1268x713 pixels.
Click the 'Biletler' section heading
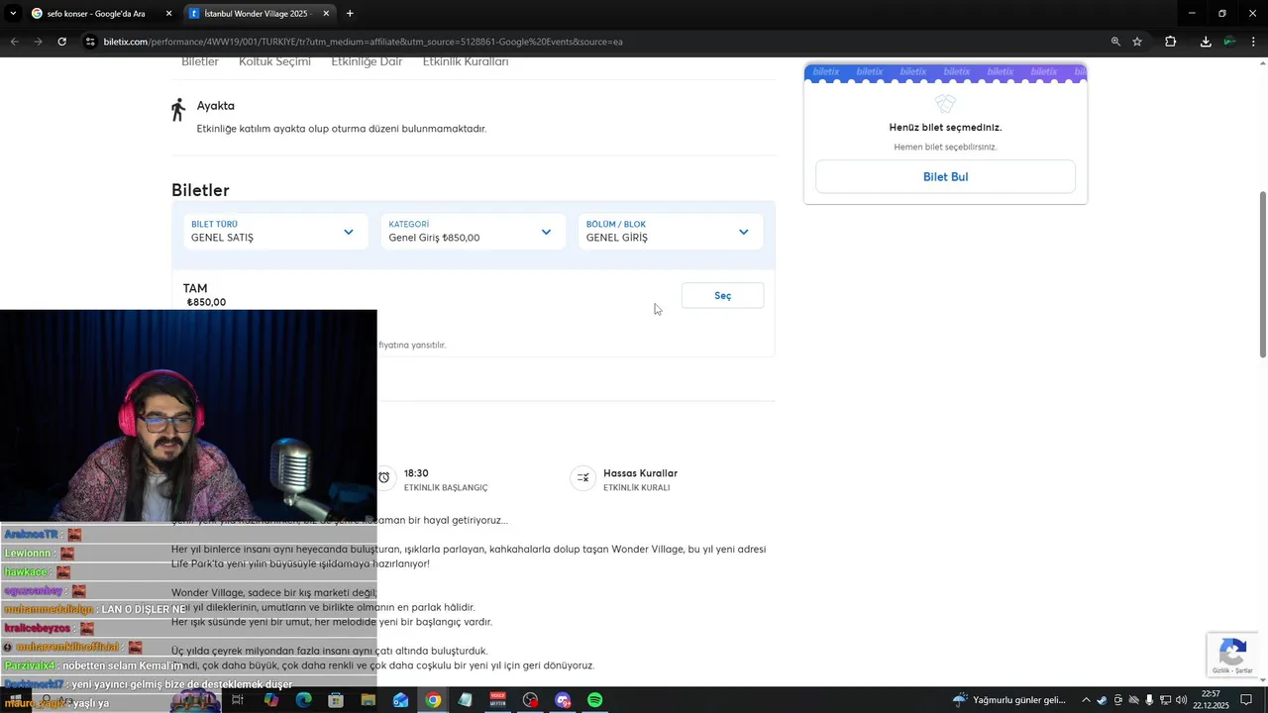click(200, 190)
